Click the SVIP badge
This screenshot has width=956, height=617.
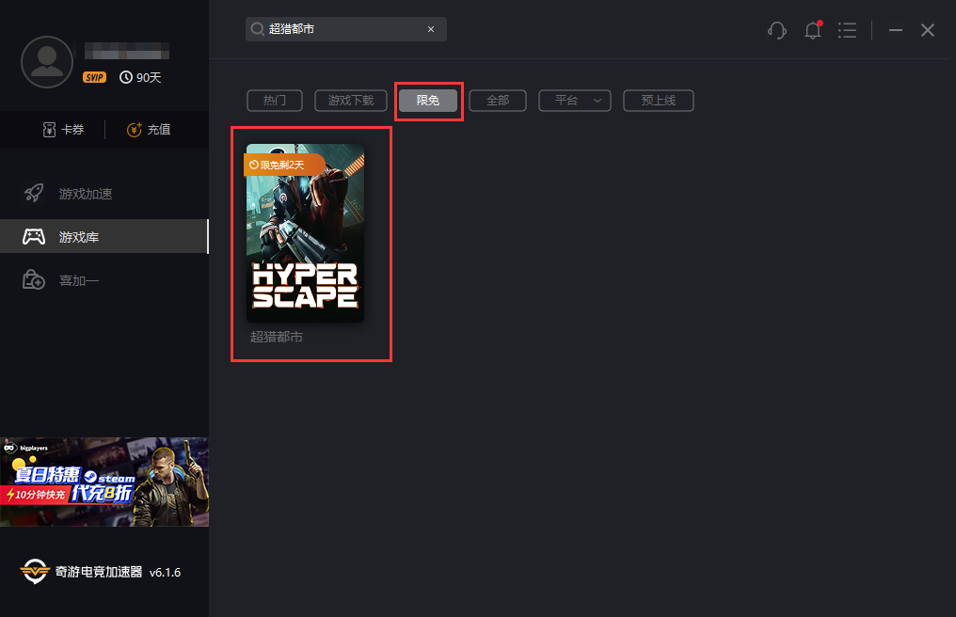click(x=94, y=77)
